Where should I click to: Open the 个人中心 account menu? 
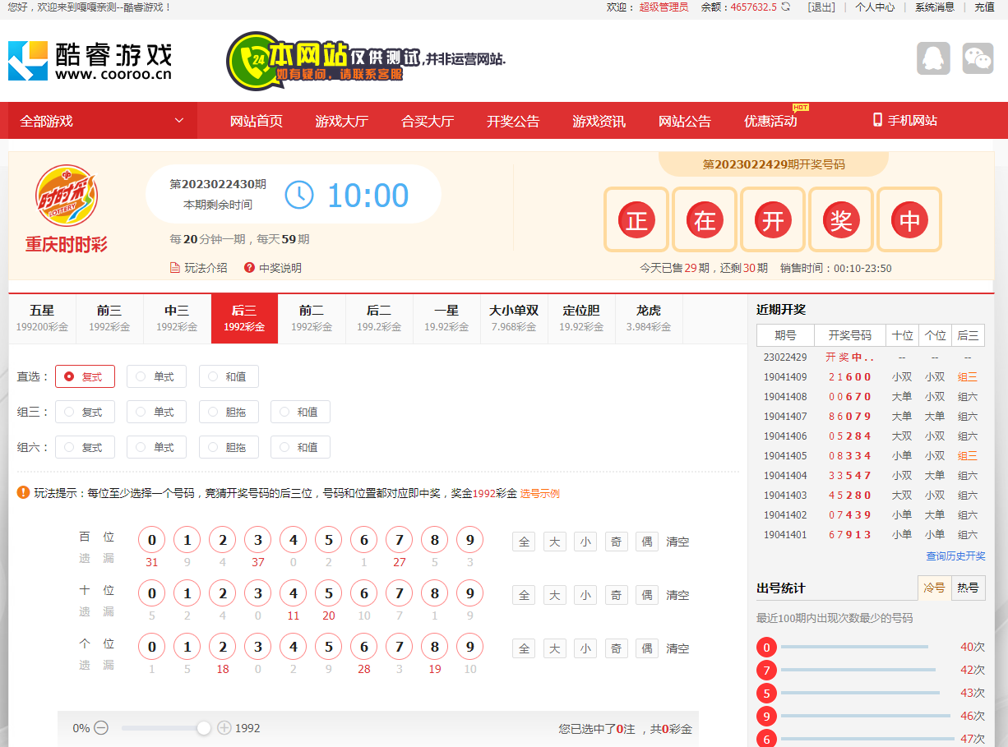[x=875, y=7]
